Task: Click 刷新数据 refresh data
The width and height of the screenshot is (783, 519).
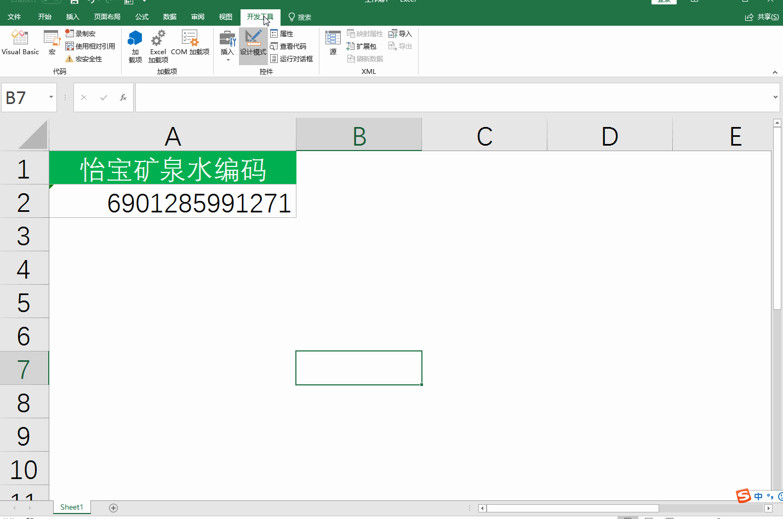Action: click(x=365, y=59)
